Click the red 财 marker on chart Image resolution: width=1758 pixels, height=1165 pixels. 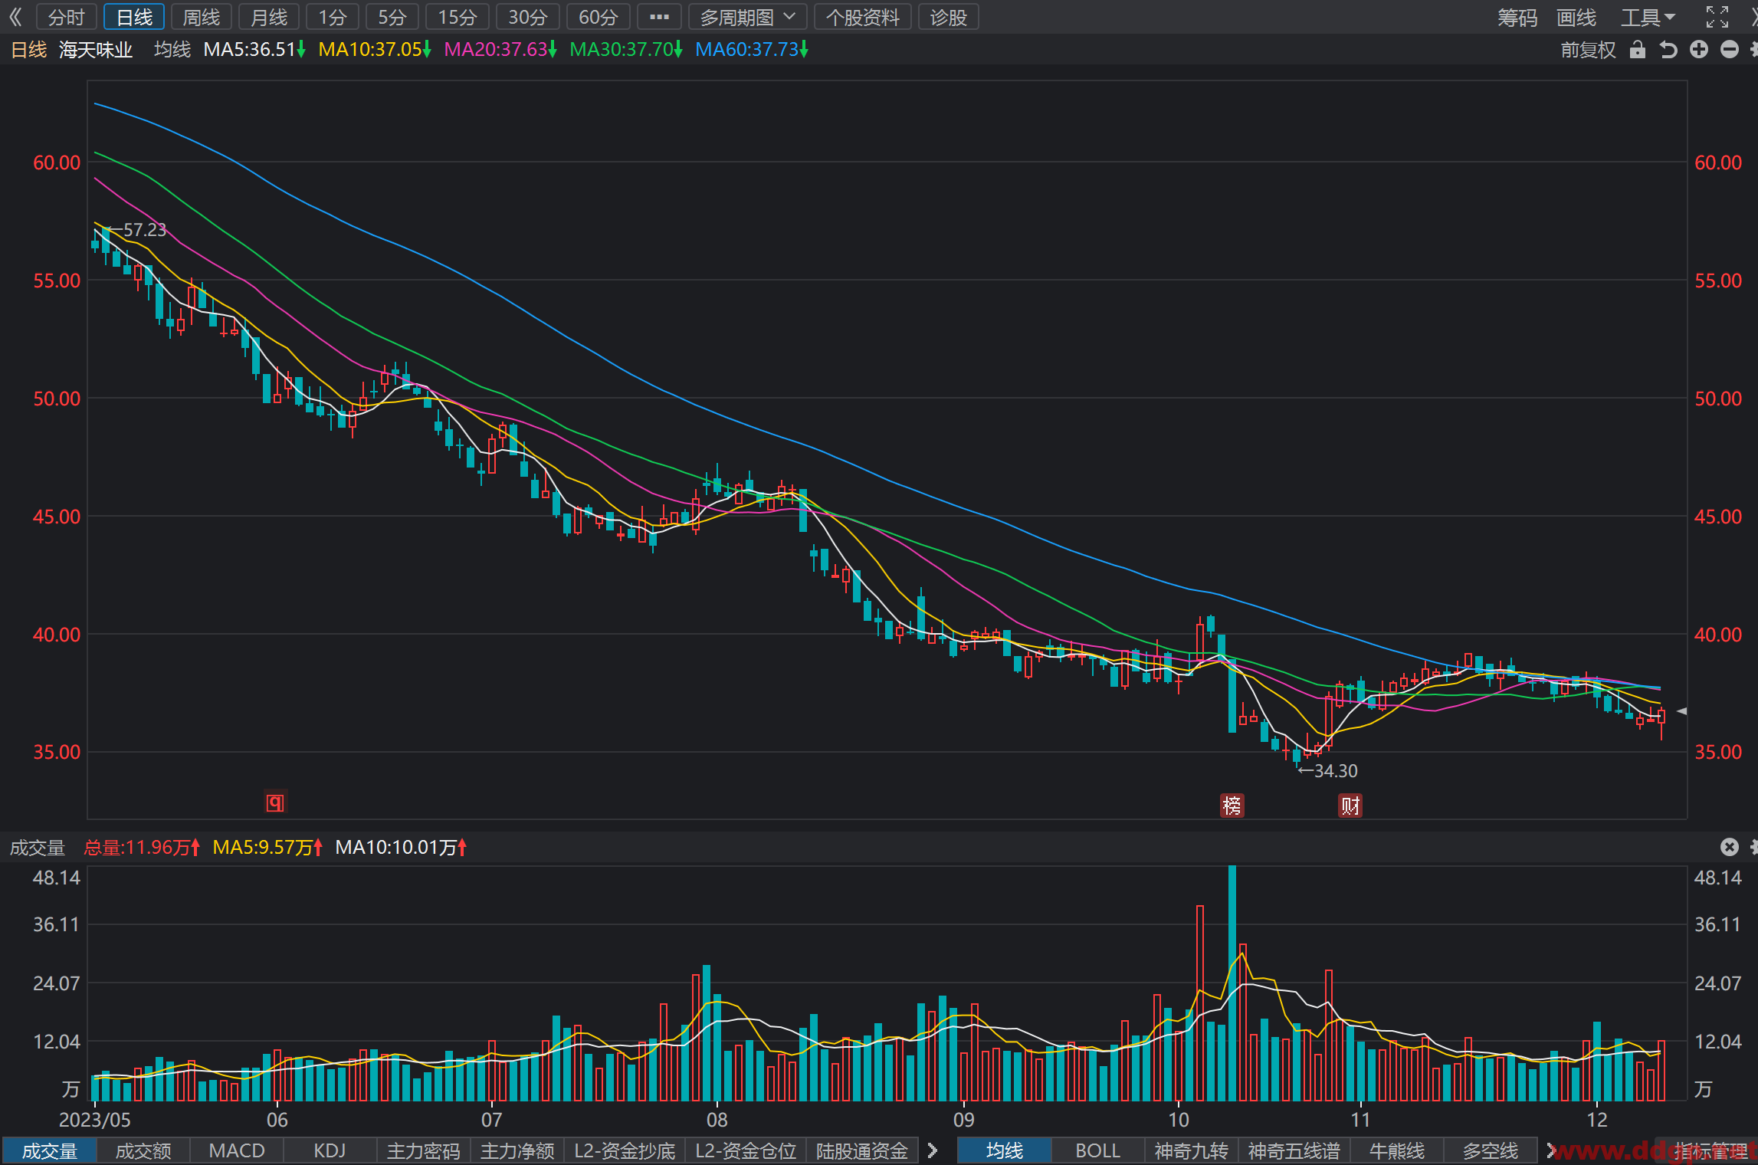[x=1350, y=806]
